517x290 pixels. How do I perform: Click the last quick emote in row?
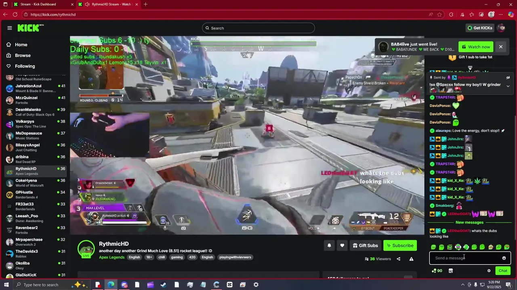(x=507, y=247)
